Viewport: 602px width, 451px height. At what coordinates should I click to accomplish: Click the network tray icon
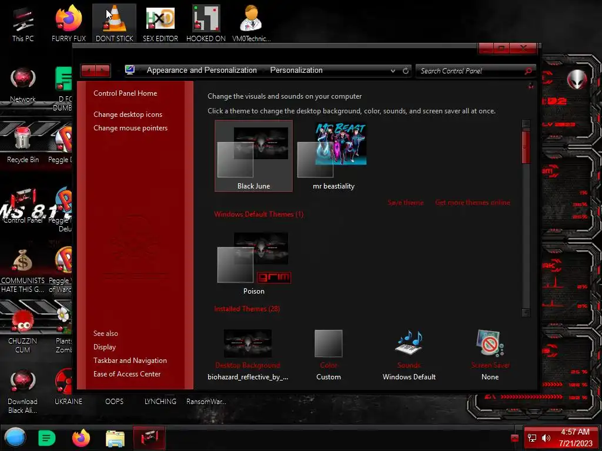(x=532, y=437)
